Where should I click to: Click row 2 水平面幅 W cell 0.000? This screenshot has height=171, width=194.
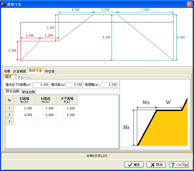tap(67, 115)
